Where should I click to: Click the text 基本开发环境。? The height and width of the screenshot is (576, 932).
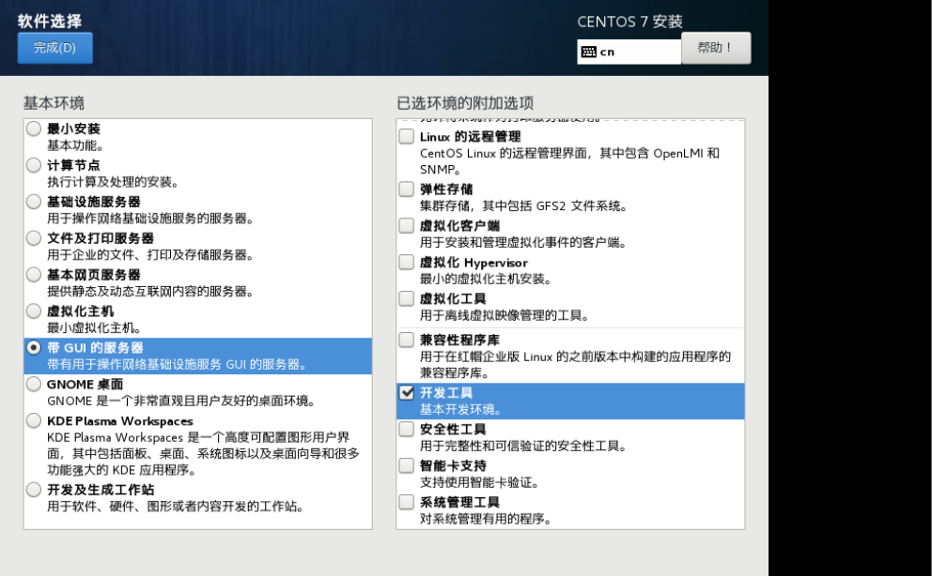tap(460, 409)
